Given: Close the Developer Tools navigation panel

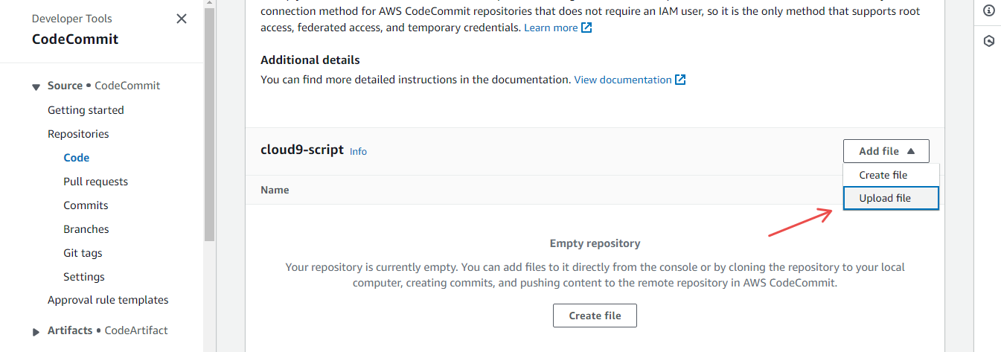Looking at the screenshot, I should point(182,19).
